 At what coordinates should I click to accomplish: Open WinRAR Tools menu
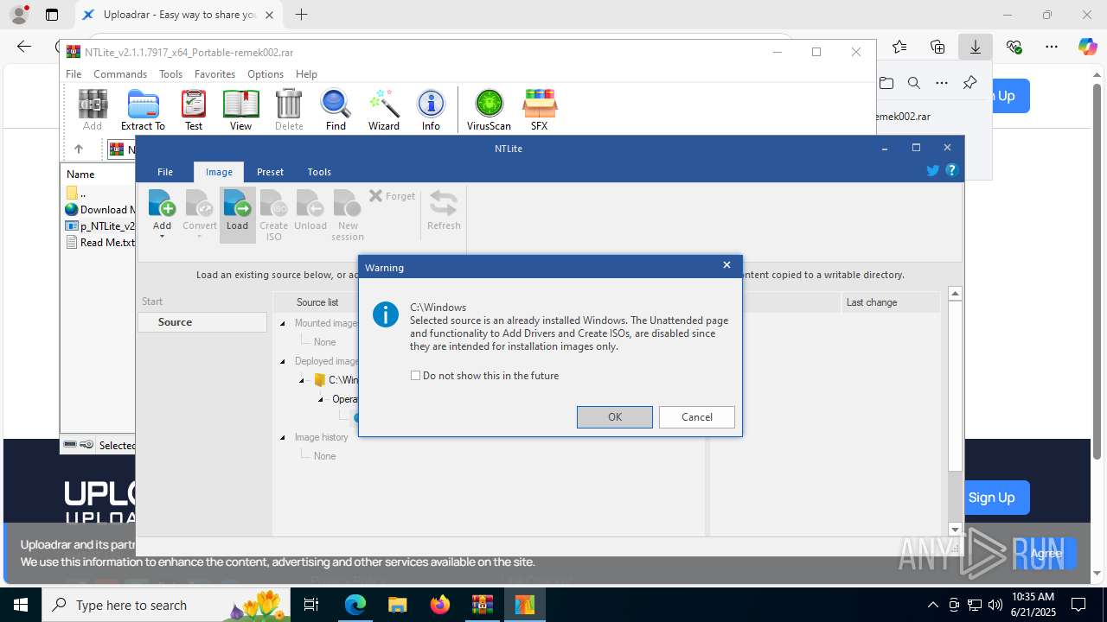pyautogui.click(x=170, y=74)
